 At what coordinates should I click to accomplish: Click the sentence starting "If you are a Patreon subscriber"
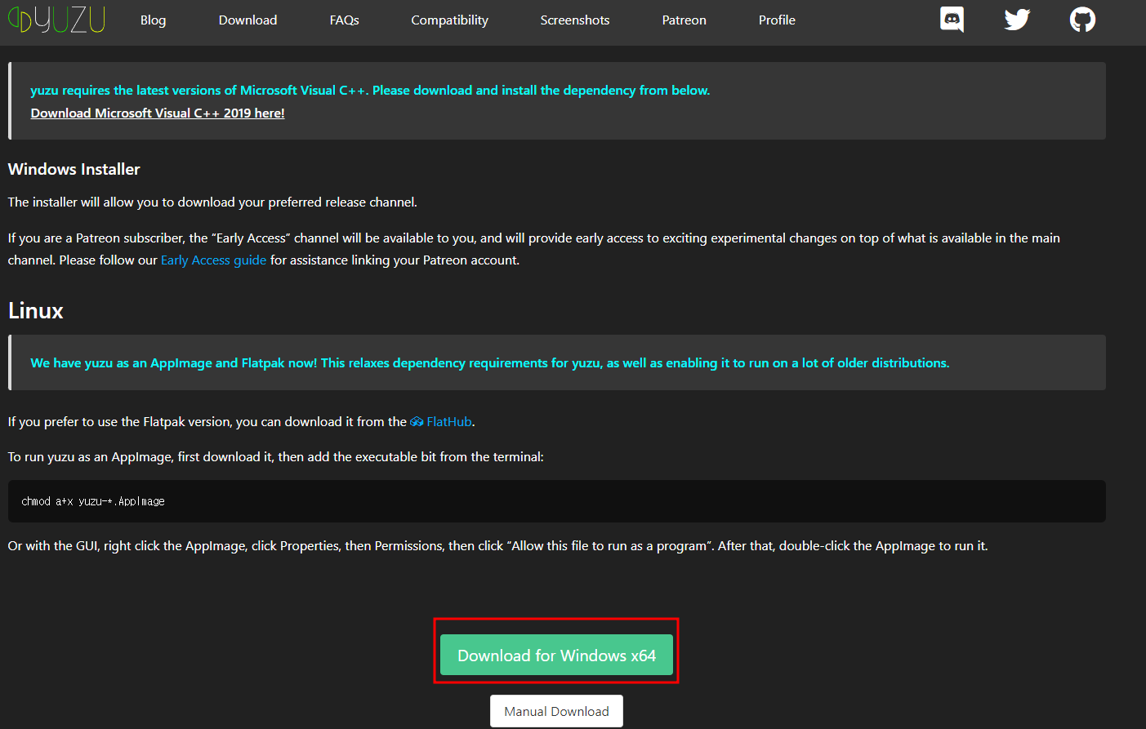(x=534, y=249)
